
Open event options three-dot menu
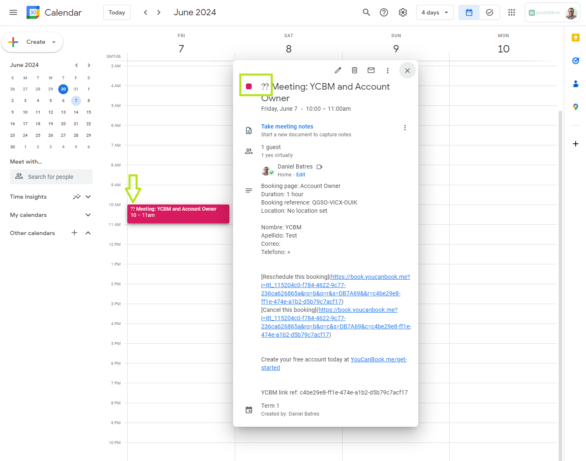(x=388, y=70)
